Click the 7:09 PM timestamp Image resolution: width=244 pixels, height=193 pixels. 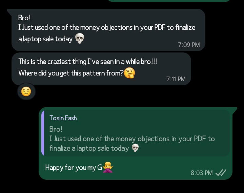pos(189,45)
